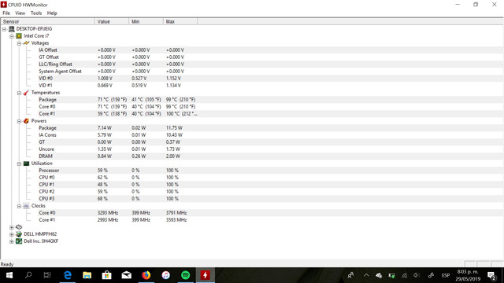Click the HWMonitor taskbar icon
The width and height of the screenshot is (504, 283).
(x=205, y=275)
